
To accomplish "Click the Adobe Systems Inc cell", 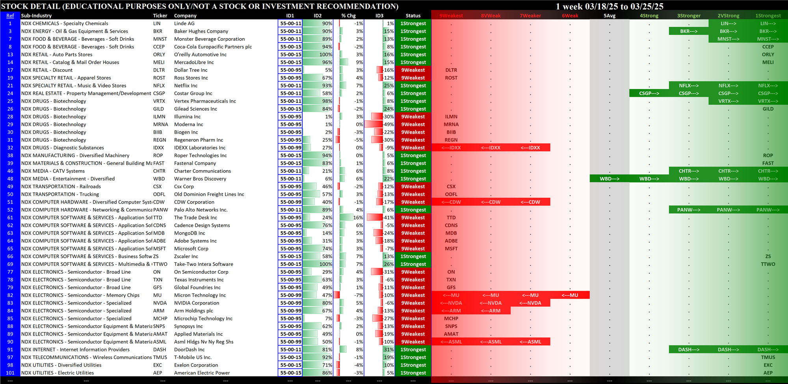I will tap(195, 241).
